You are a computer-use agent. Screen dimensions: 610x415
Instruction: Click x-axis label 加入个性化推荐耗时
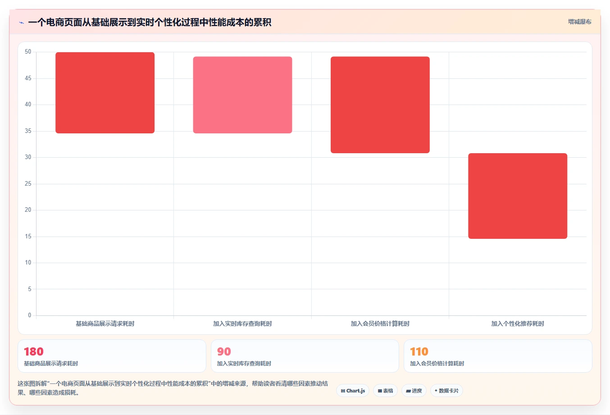coord(518,324)
